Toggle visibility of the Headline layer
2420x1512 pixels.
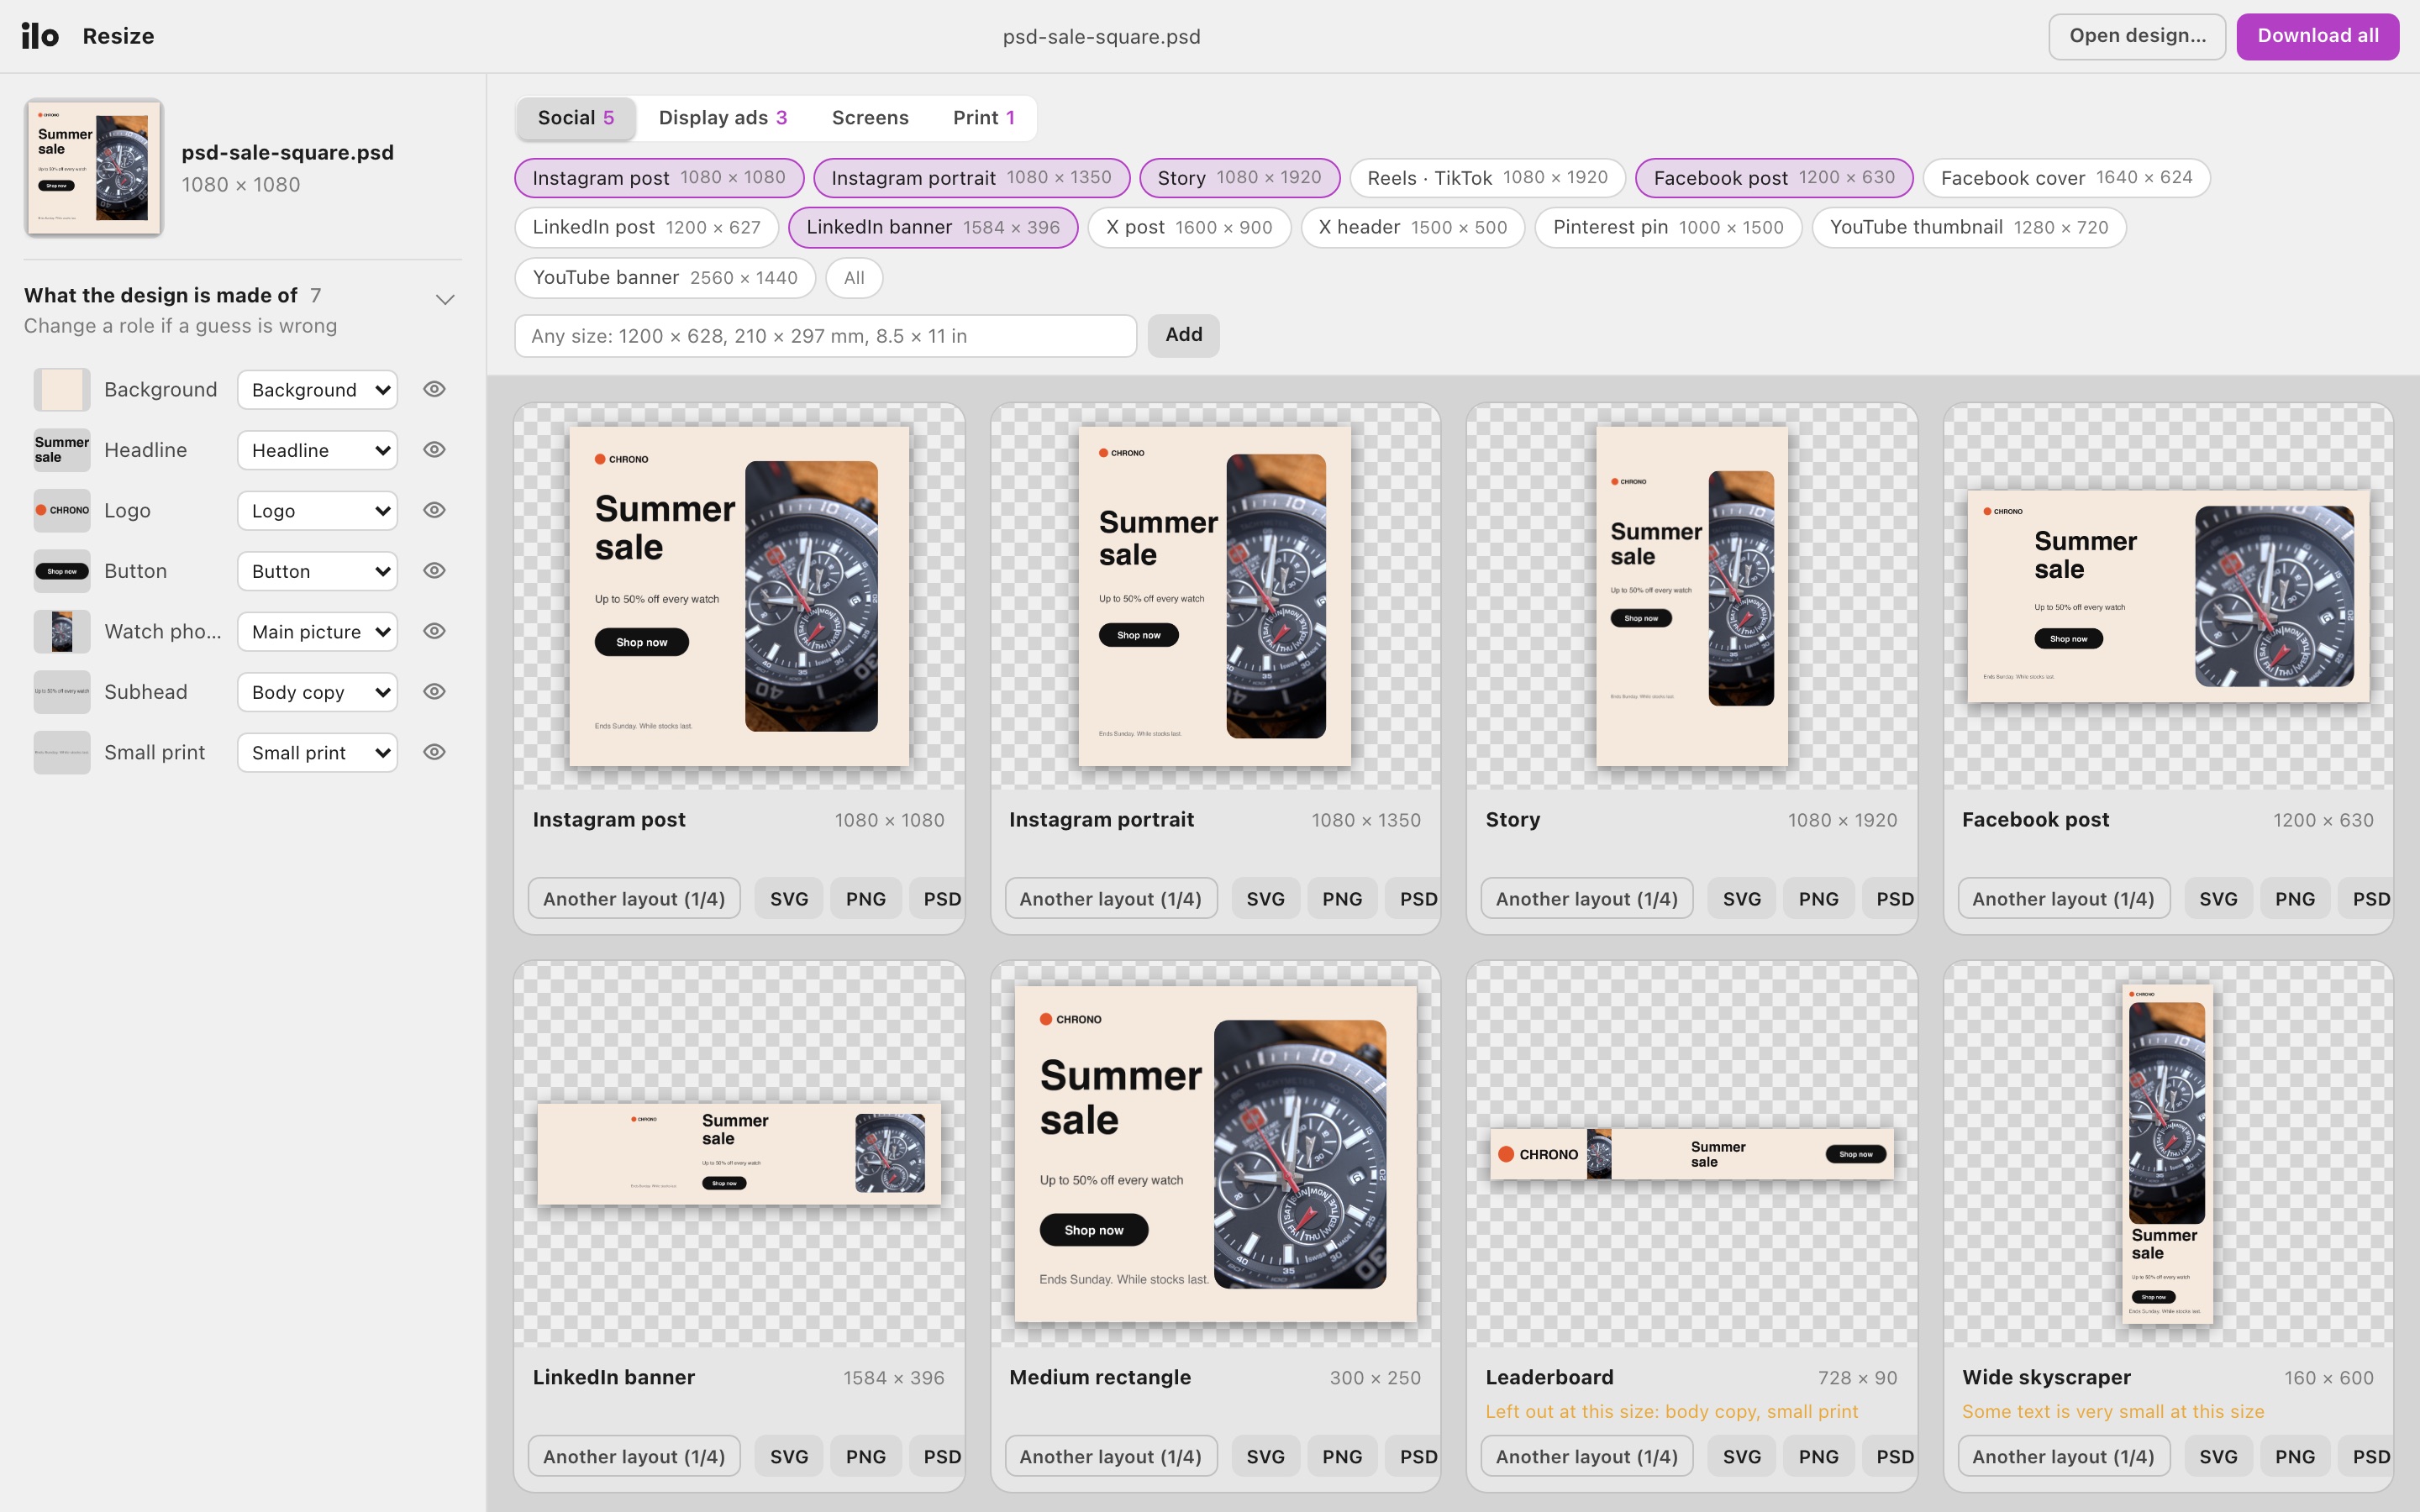pos(434,450)
